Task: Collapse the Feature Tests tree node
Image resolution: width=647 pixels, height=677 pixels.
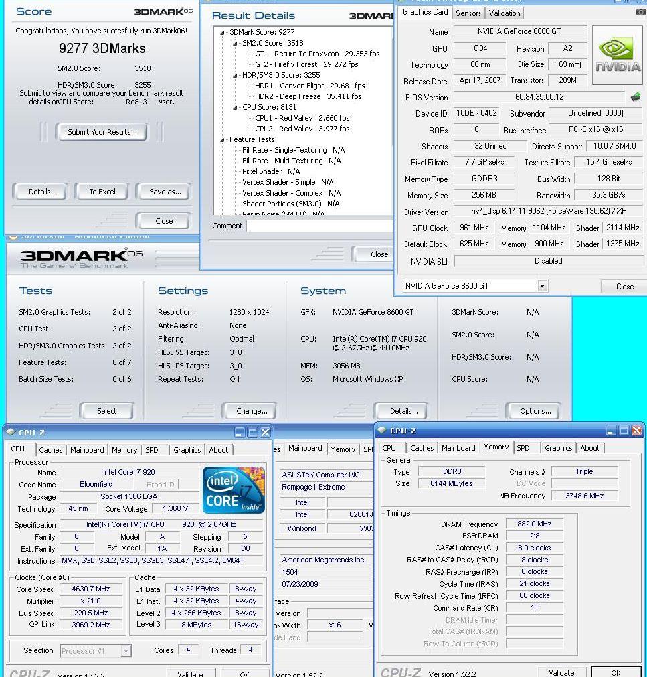Action: (223, 139)
